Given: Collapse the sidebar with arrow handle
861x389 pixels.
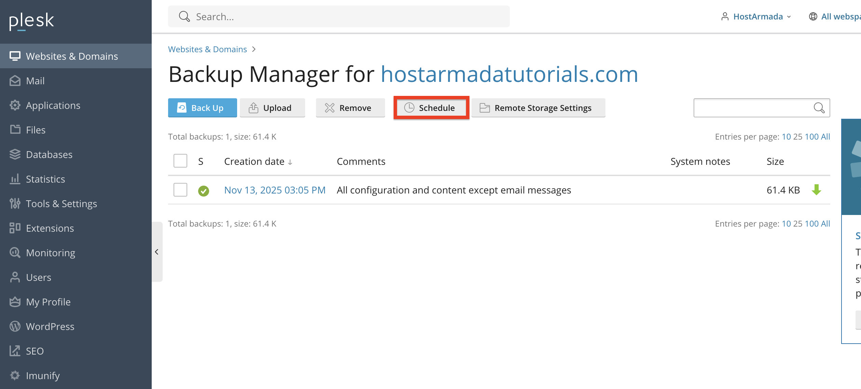Looking at the screenshot, I should click(157, 252).
